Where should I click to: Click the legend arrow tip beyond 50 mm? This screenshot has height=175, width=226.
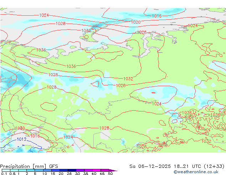[113, 170]
